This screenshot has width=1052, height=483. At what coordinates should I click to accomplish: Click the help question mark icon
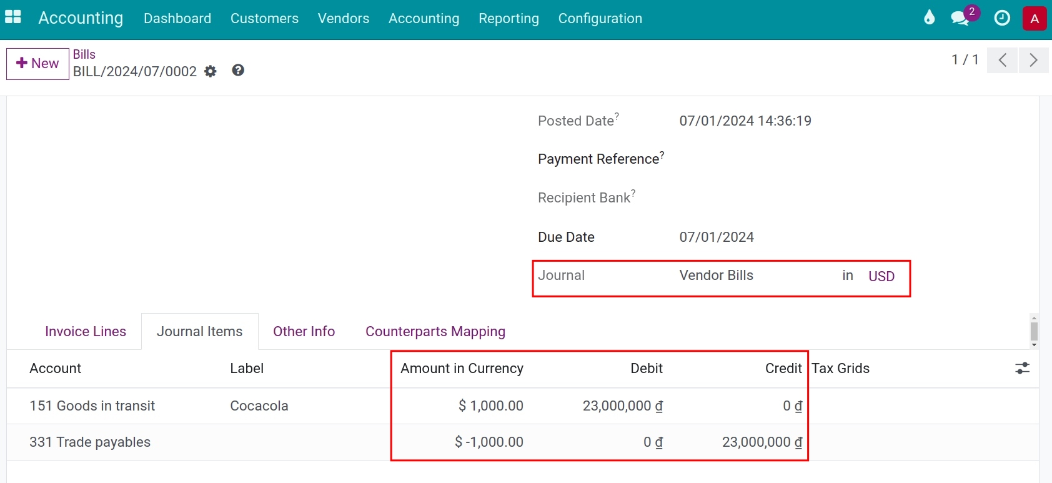(238, 70)
